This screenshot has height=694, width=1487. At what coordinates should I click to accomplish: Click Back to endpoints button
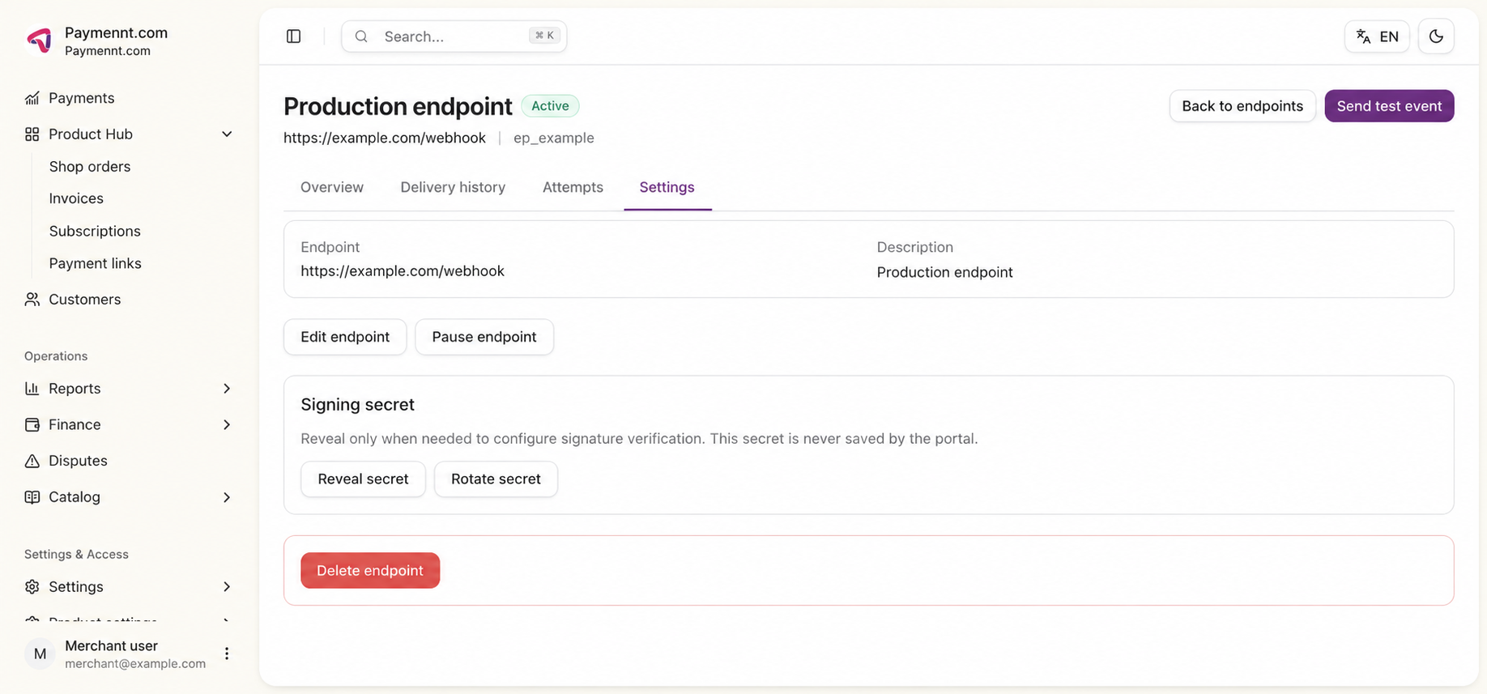1242,106
